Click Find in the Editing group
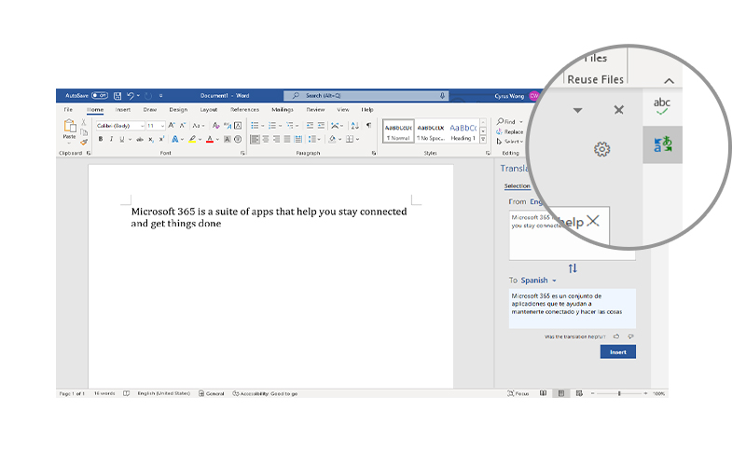This screenshot has height=466, width=746. click(506, 122)
